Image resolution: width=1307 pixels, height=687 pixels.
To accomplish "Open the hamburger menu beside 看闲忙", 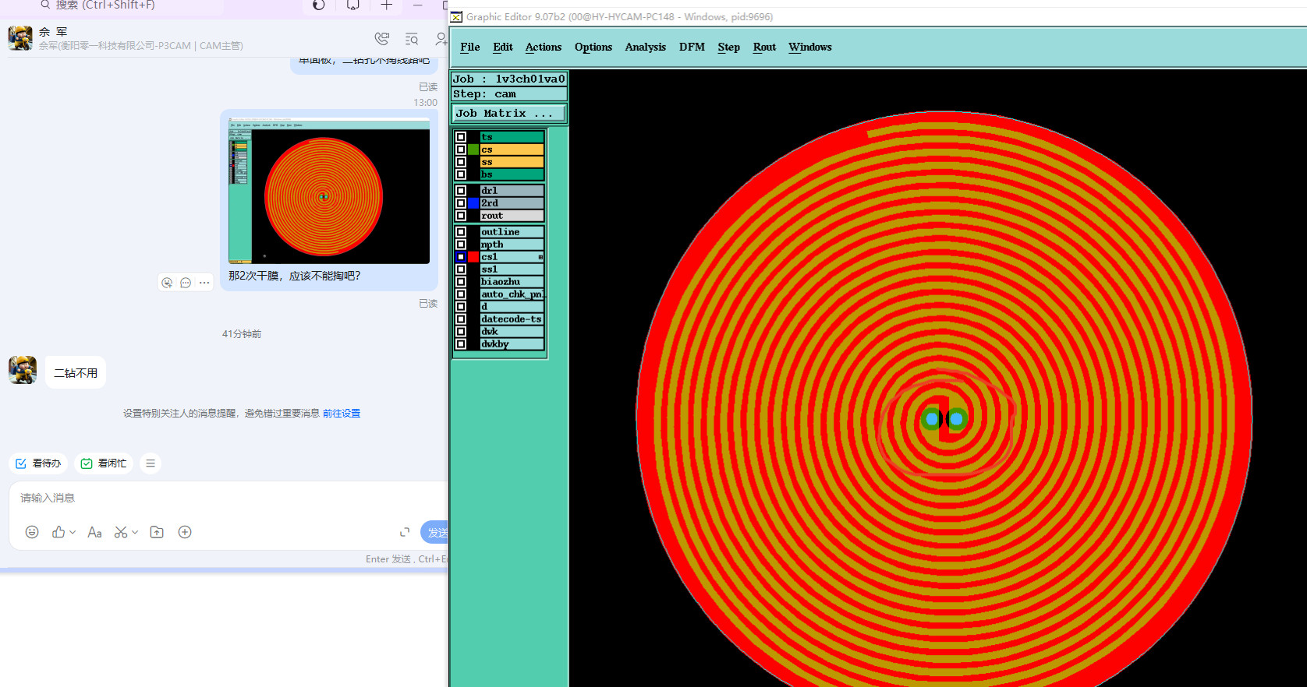I will coord(151,463).
